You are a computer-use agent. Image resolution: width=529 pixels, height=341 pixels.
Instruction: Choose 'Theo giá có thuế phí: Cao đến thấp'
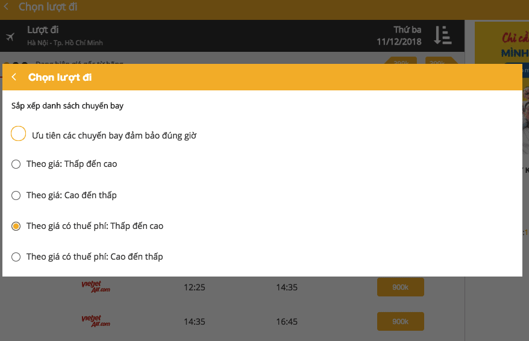pyautogui.click(x=16, y=257)
